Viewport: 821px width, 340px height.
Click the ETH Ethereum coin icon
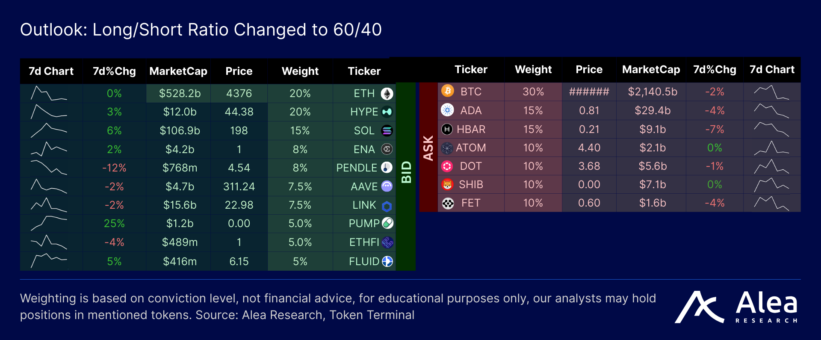[x=387, y=94]
